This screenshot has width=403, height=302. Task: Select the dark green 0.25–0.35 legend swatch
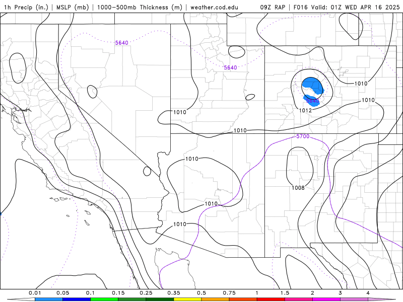[x=160, y=299]
